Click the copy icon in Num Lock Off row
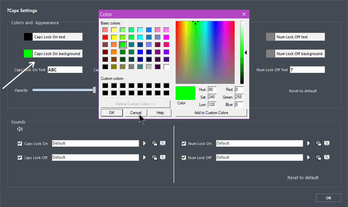Image resolution: width=348 pixels, height=207 pixels. pos(319,157)
